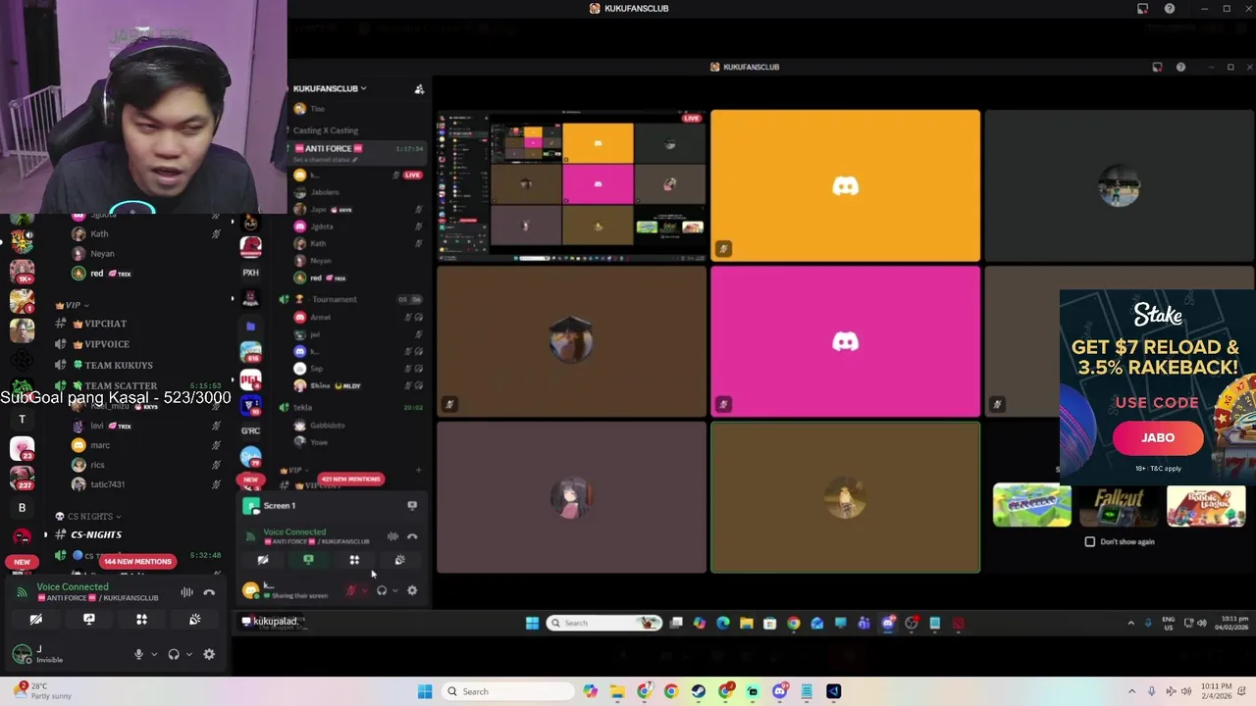Open noise suppression in the left voice panel
Image resolution: width=1256 pixels, height=706 pixels.
(186, 592)
